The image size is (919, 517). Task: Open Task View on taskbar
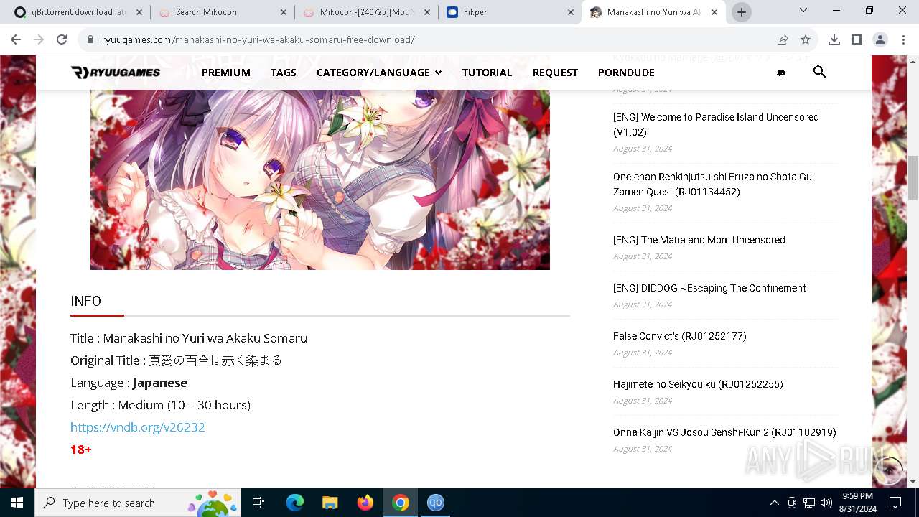tap(258, 503)
